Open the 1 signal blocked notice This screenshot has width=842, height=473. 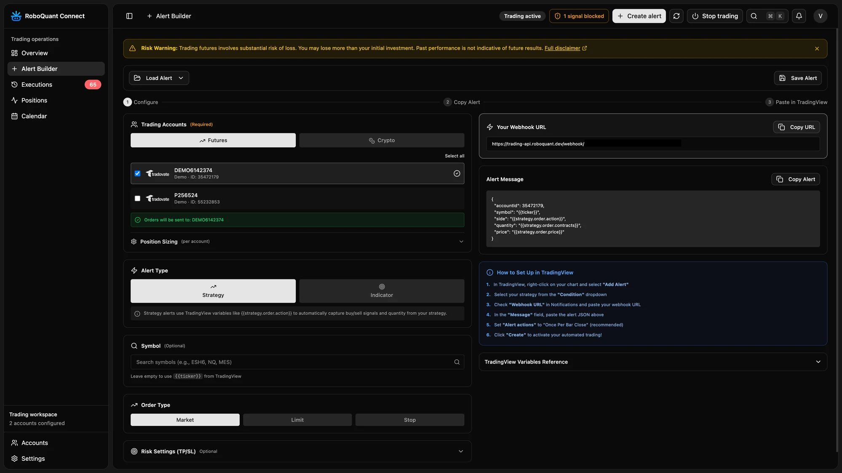(579, 16)
